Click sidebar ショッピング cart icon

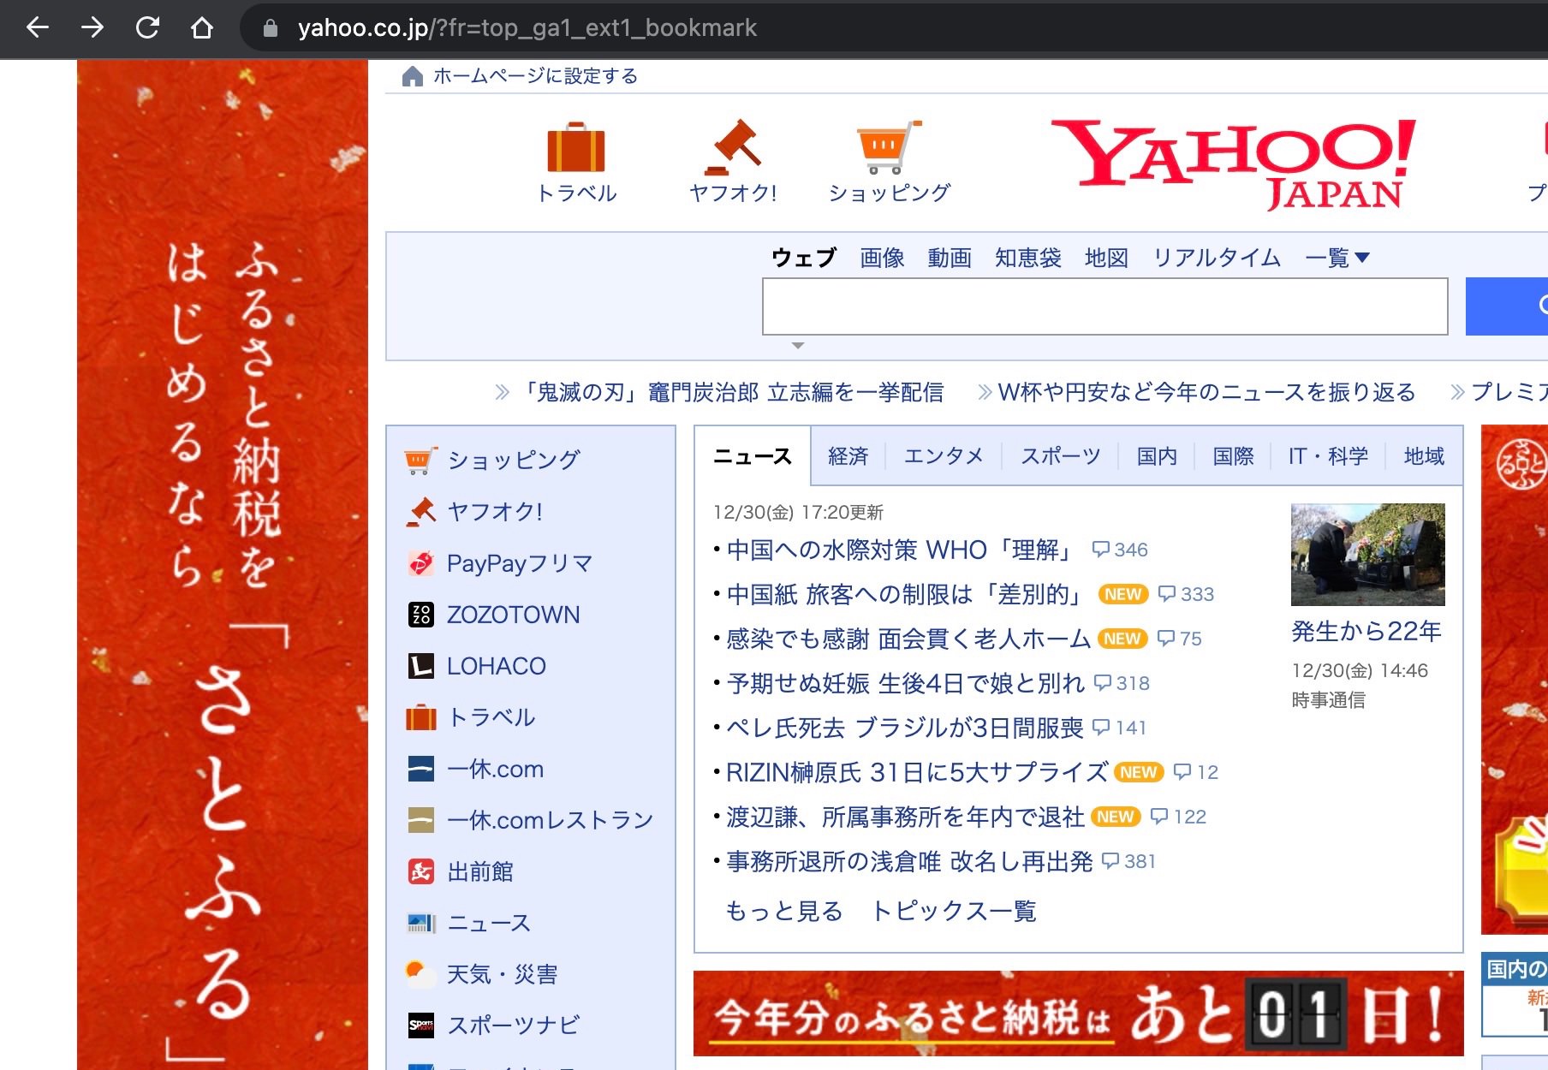coord(420,461)
